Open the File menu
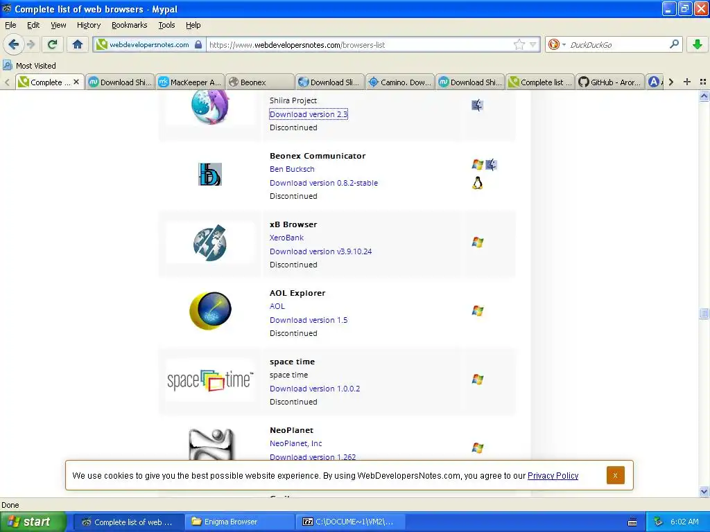 coord(10,25)
